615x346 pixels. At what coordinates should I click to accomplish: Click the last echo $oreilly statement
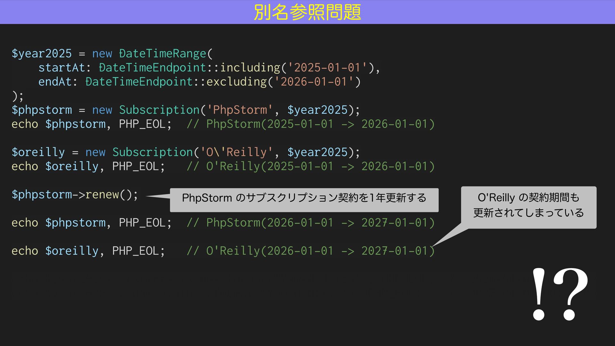point(88,251)
